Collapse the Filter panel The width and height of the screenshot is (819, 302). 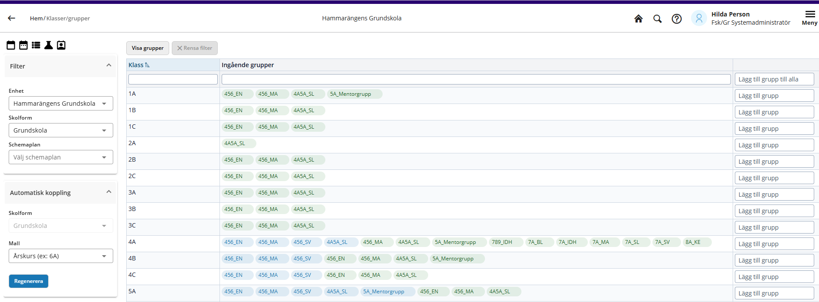coord(109,65)
